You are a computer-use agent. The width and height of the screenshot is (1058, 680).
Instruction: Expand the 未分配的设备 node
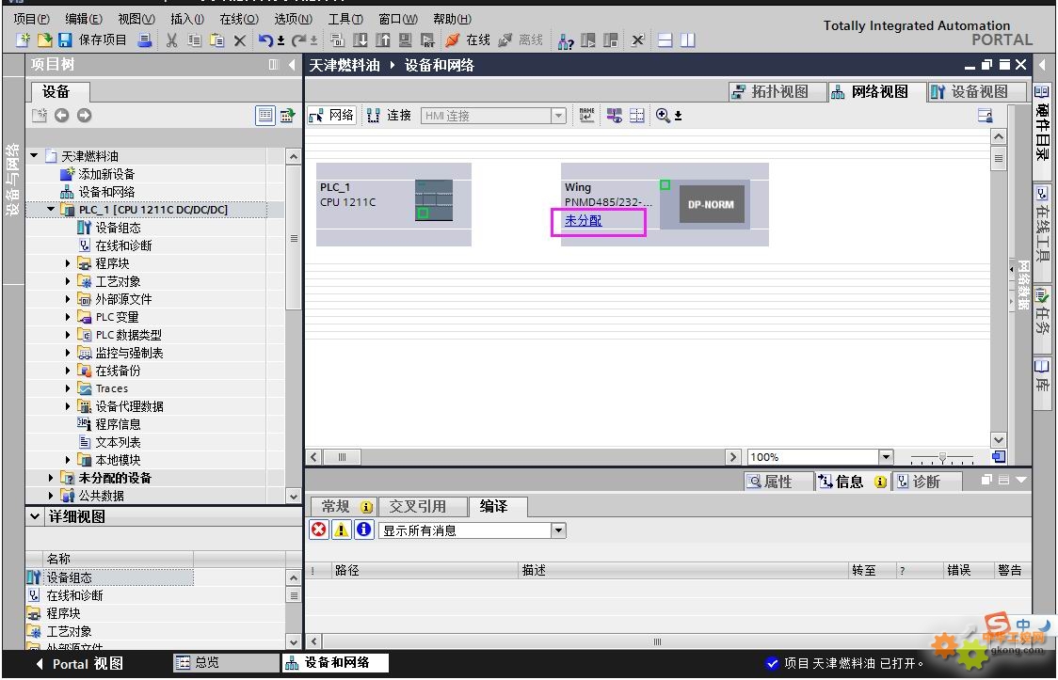point(51,478)
